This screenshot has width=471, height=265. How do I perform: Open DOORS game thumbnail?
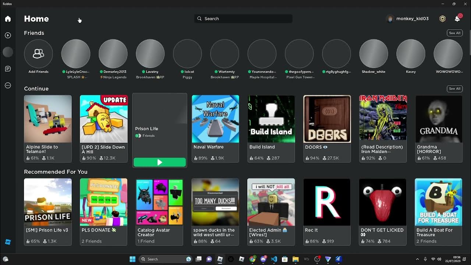(x=327, y=119)
